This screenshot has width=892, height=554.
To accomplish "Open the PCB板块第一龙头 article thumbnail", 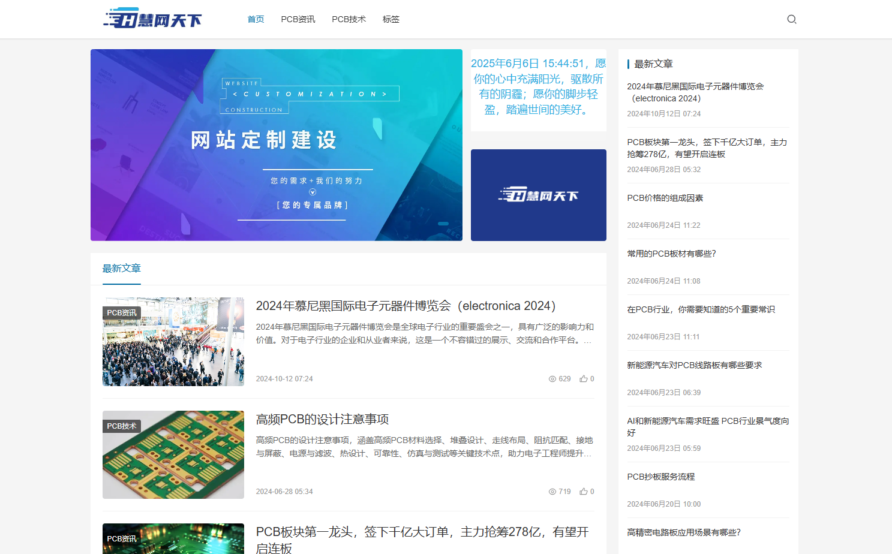I will pyautogui.click(x=173, y=538).
